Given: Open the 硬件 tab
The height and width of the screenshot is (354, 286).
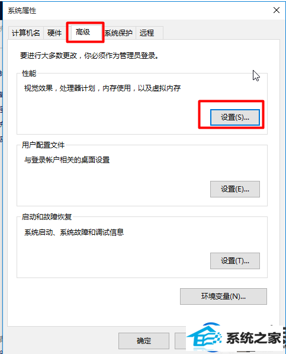Looking at the screenshot, I should (54, 33).
